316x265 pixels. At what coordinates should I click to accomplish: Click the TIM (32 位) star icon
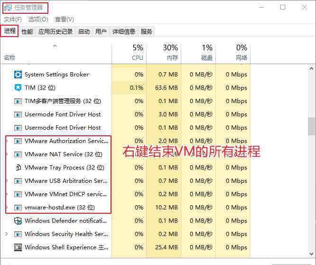(x=18, y=88)
